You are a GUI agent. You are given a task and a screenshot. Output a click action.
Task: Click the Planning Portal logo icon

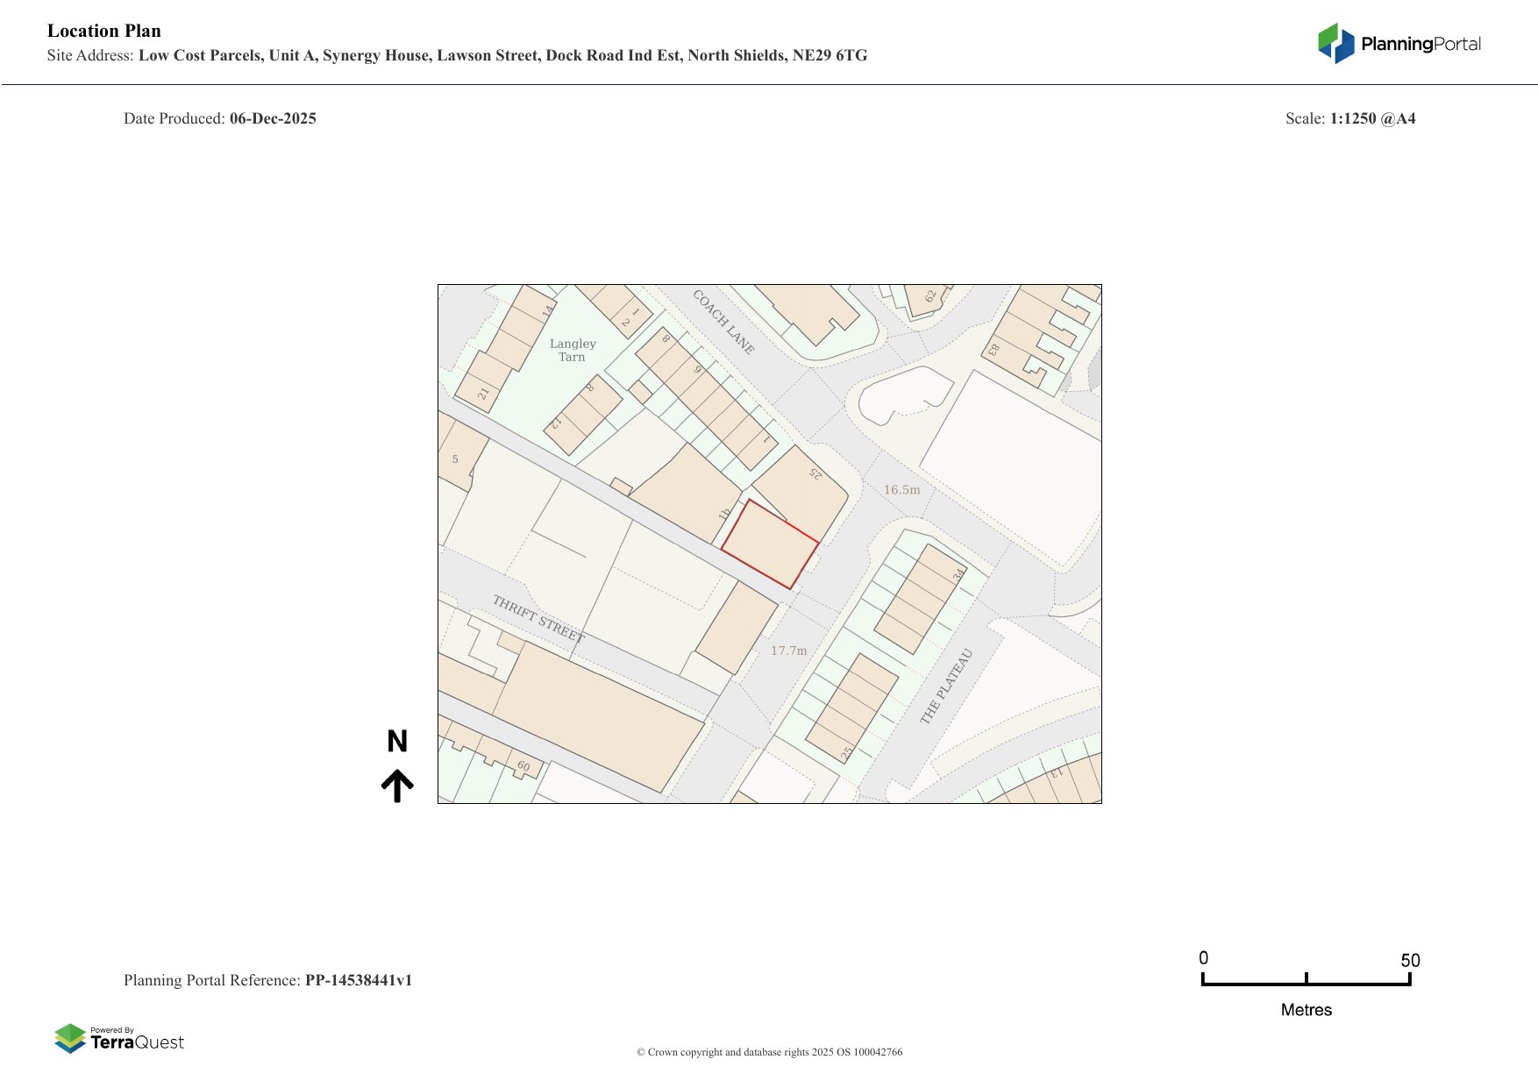pos(1335,43)
